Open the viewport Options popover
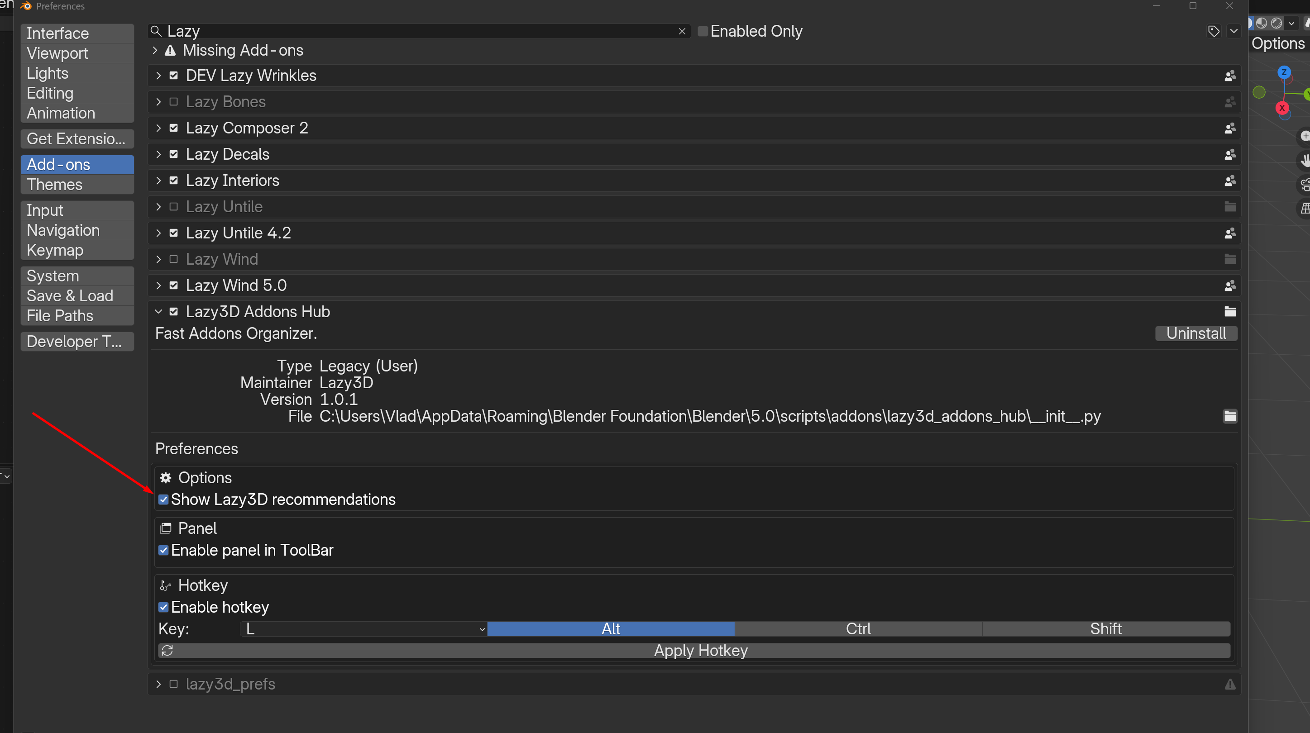 (x=1278, y=44)
